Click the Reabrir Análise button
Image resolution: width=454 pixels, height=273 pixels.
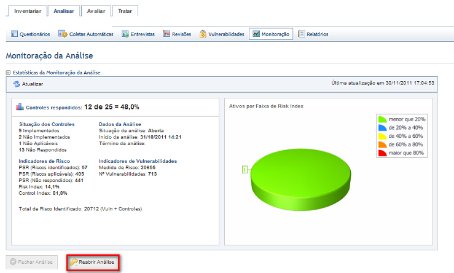click(93, 262)
